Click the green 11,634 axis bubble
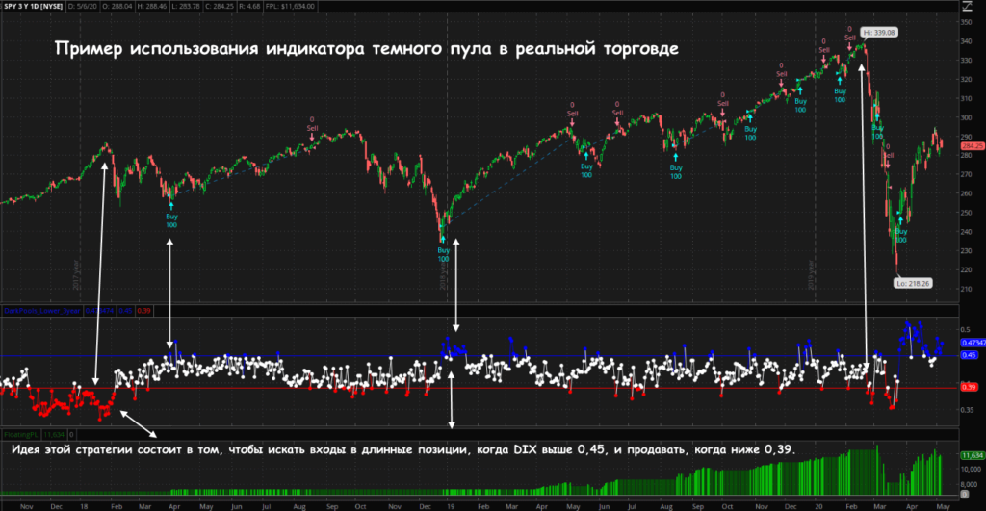The height and width of the screenshot is (511, 986). [x=973, y=455]
